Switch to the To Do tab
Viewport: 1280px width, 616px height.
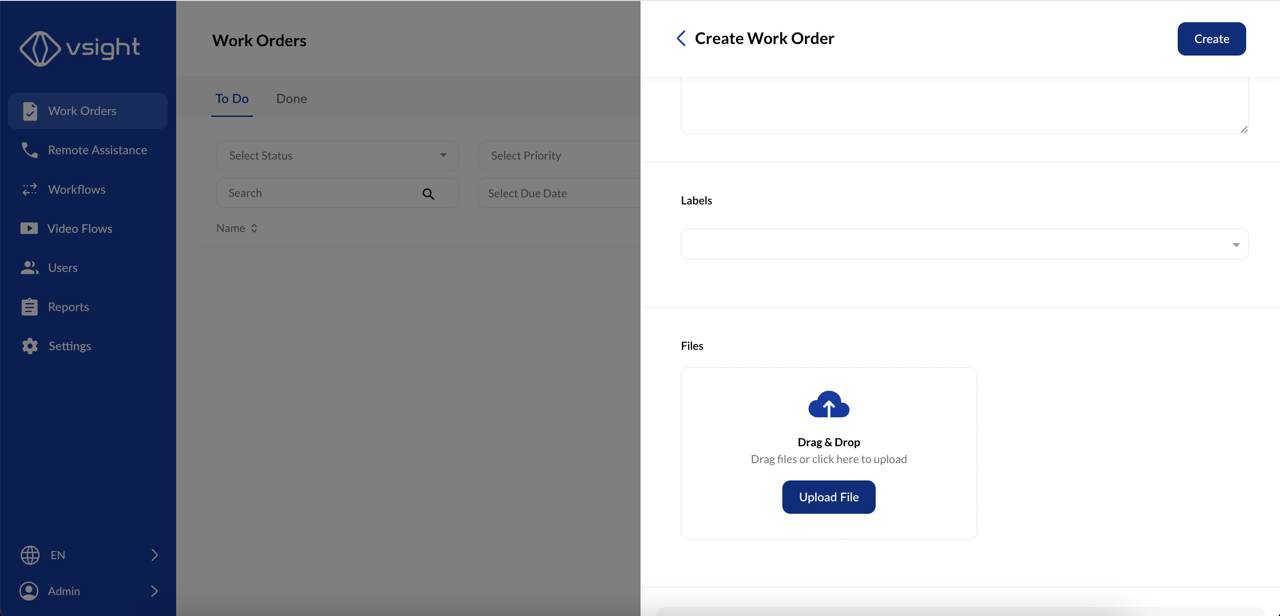coord(232,99)
